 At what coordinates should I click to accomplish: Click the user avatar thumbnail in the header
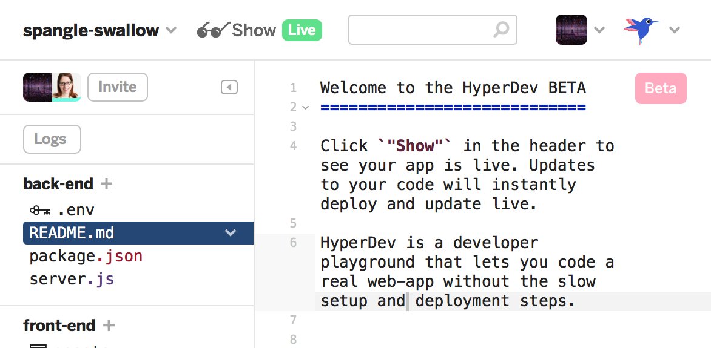pos(571,30)
